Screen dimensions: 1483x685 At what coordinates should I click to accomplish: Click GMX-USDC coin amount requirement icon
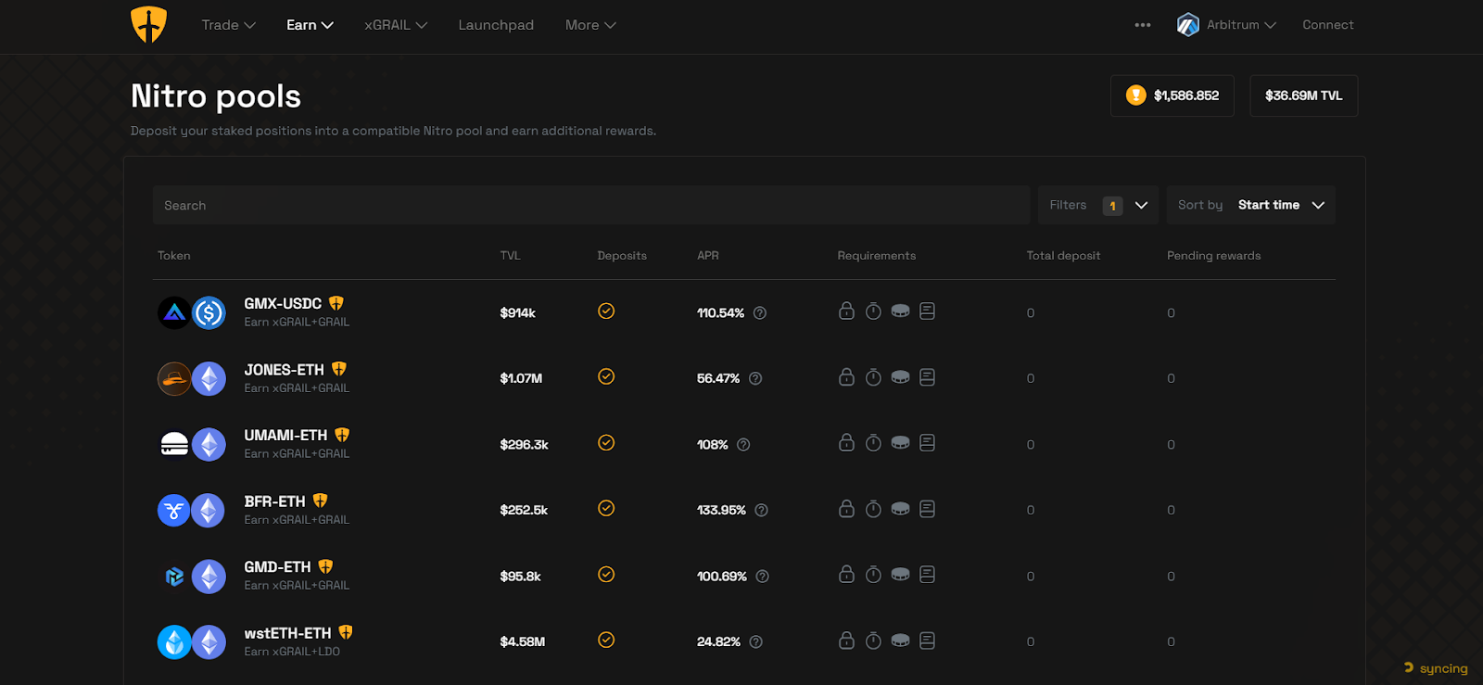click(x=900, y=311)
